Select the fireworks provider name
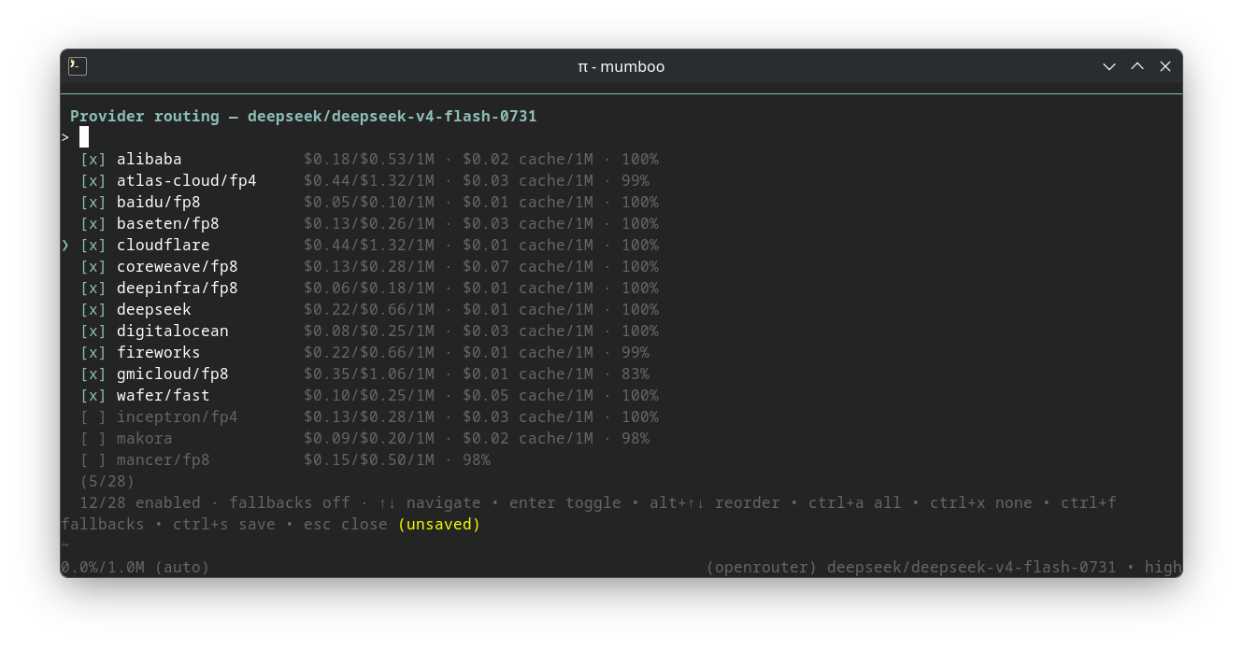Screen dimensions: 1243x649 coord(159,352)
